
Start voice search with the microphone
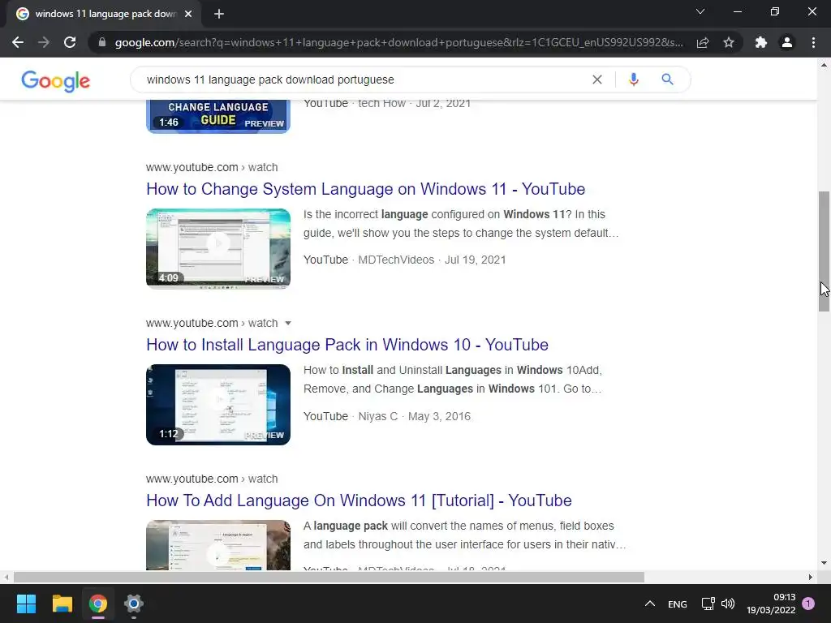(x=633, y=79)
